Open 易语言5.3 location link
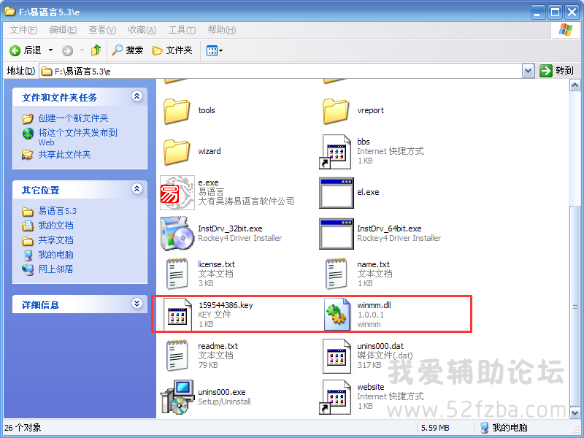Viewport: 584px width, 438px height. 58,211
